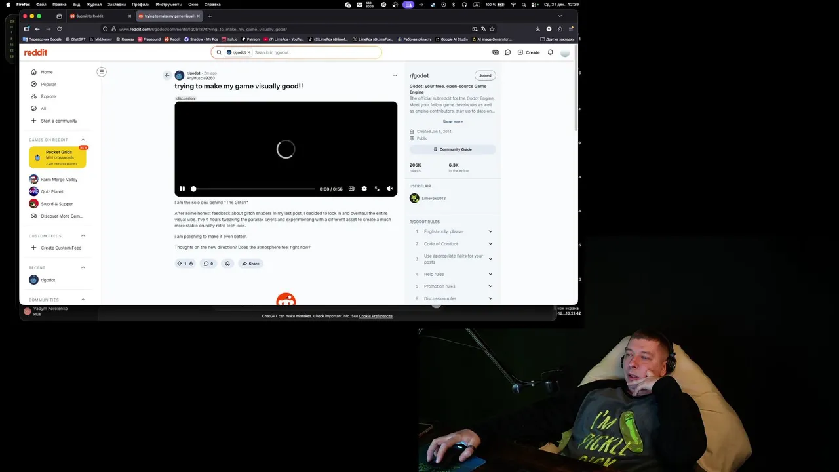839x472 pixels.
Task: Navigate back in Firefox toolbar
Action: (37, 29)
